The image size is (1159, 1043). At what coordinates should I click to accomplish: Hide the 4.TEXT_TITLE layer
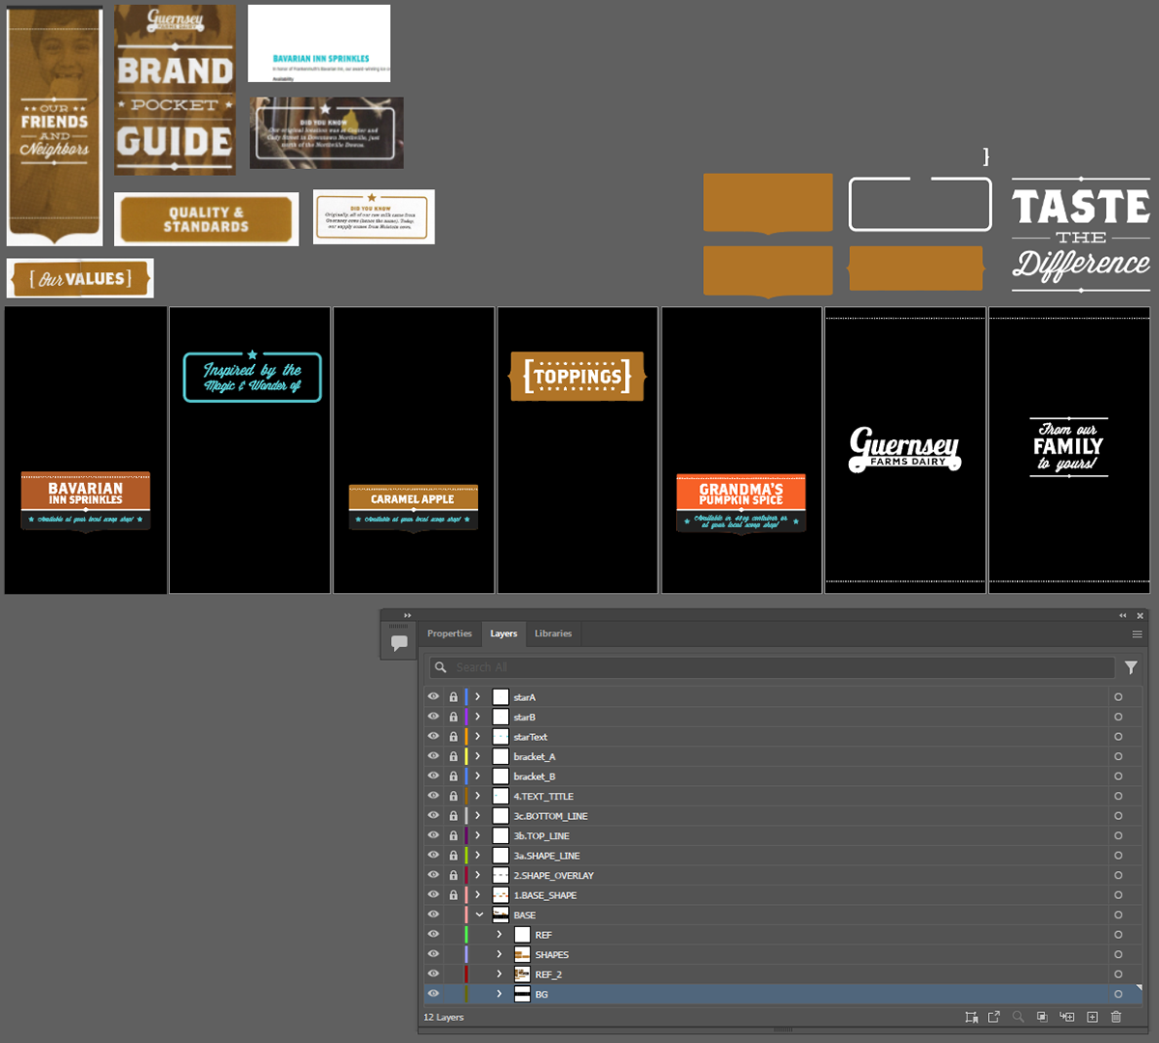(x=433, y=797)
